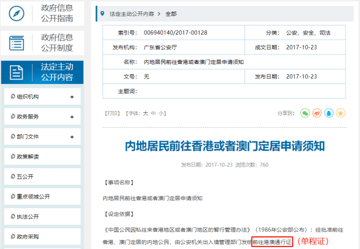Click the document icon for 法定主动公开内容

coord(16,72)
